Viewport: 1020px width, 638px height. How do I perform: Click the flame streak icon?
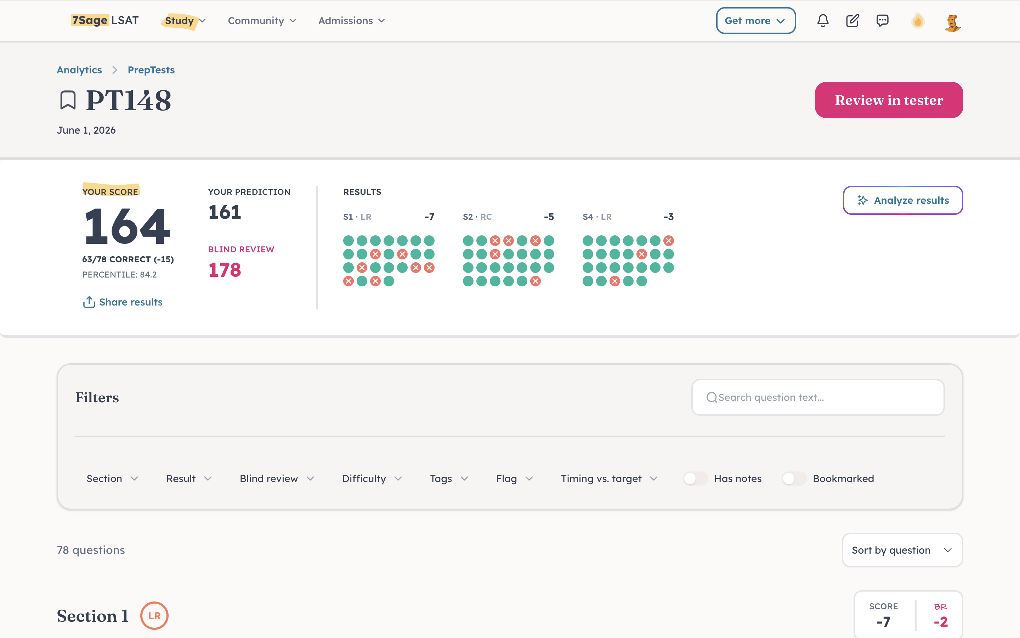[x=918, y=21]
